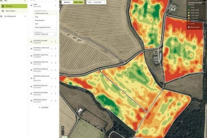
Task: Open the Map catalogue page icon
Action: pyautogui.click(x=3, y=11)
